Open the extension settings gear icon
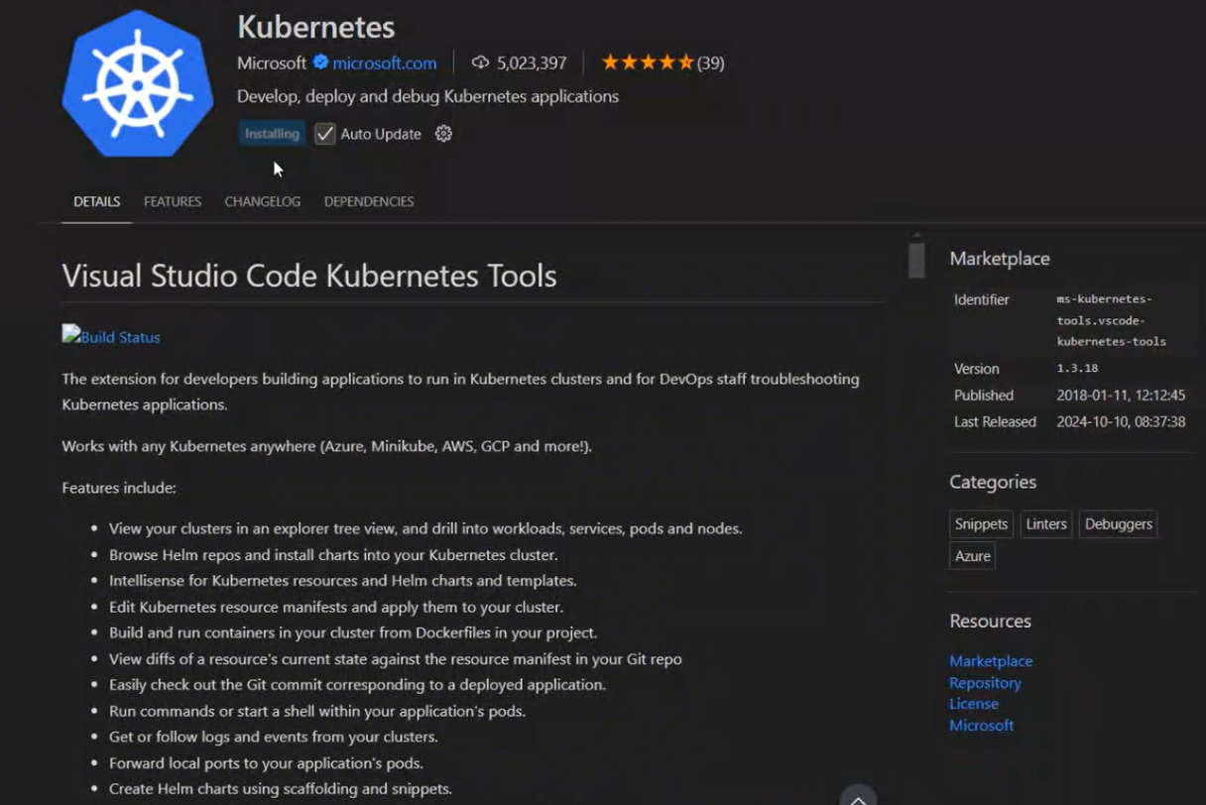Screen dimensions: 1206x805 [x=443, y=134]
